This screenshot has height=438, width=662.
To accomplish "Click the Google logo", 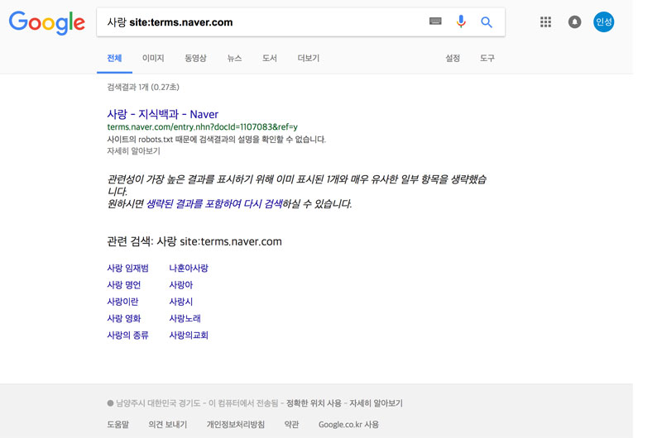I will coord(47,23).
